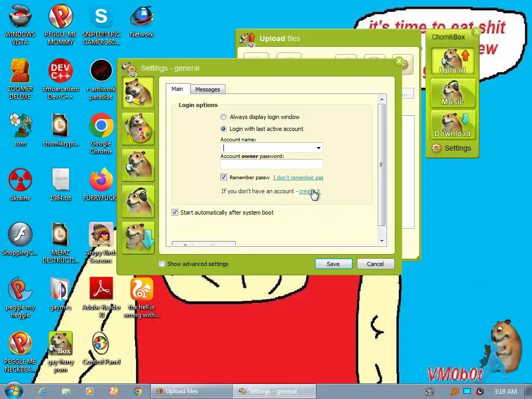Open Windows Media Player from the taskbar

[89, 391]
